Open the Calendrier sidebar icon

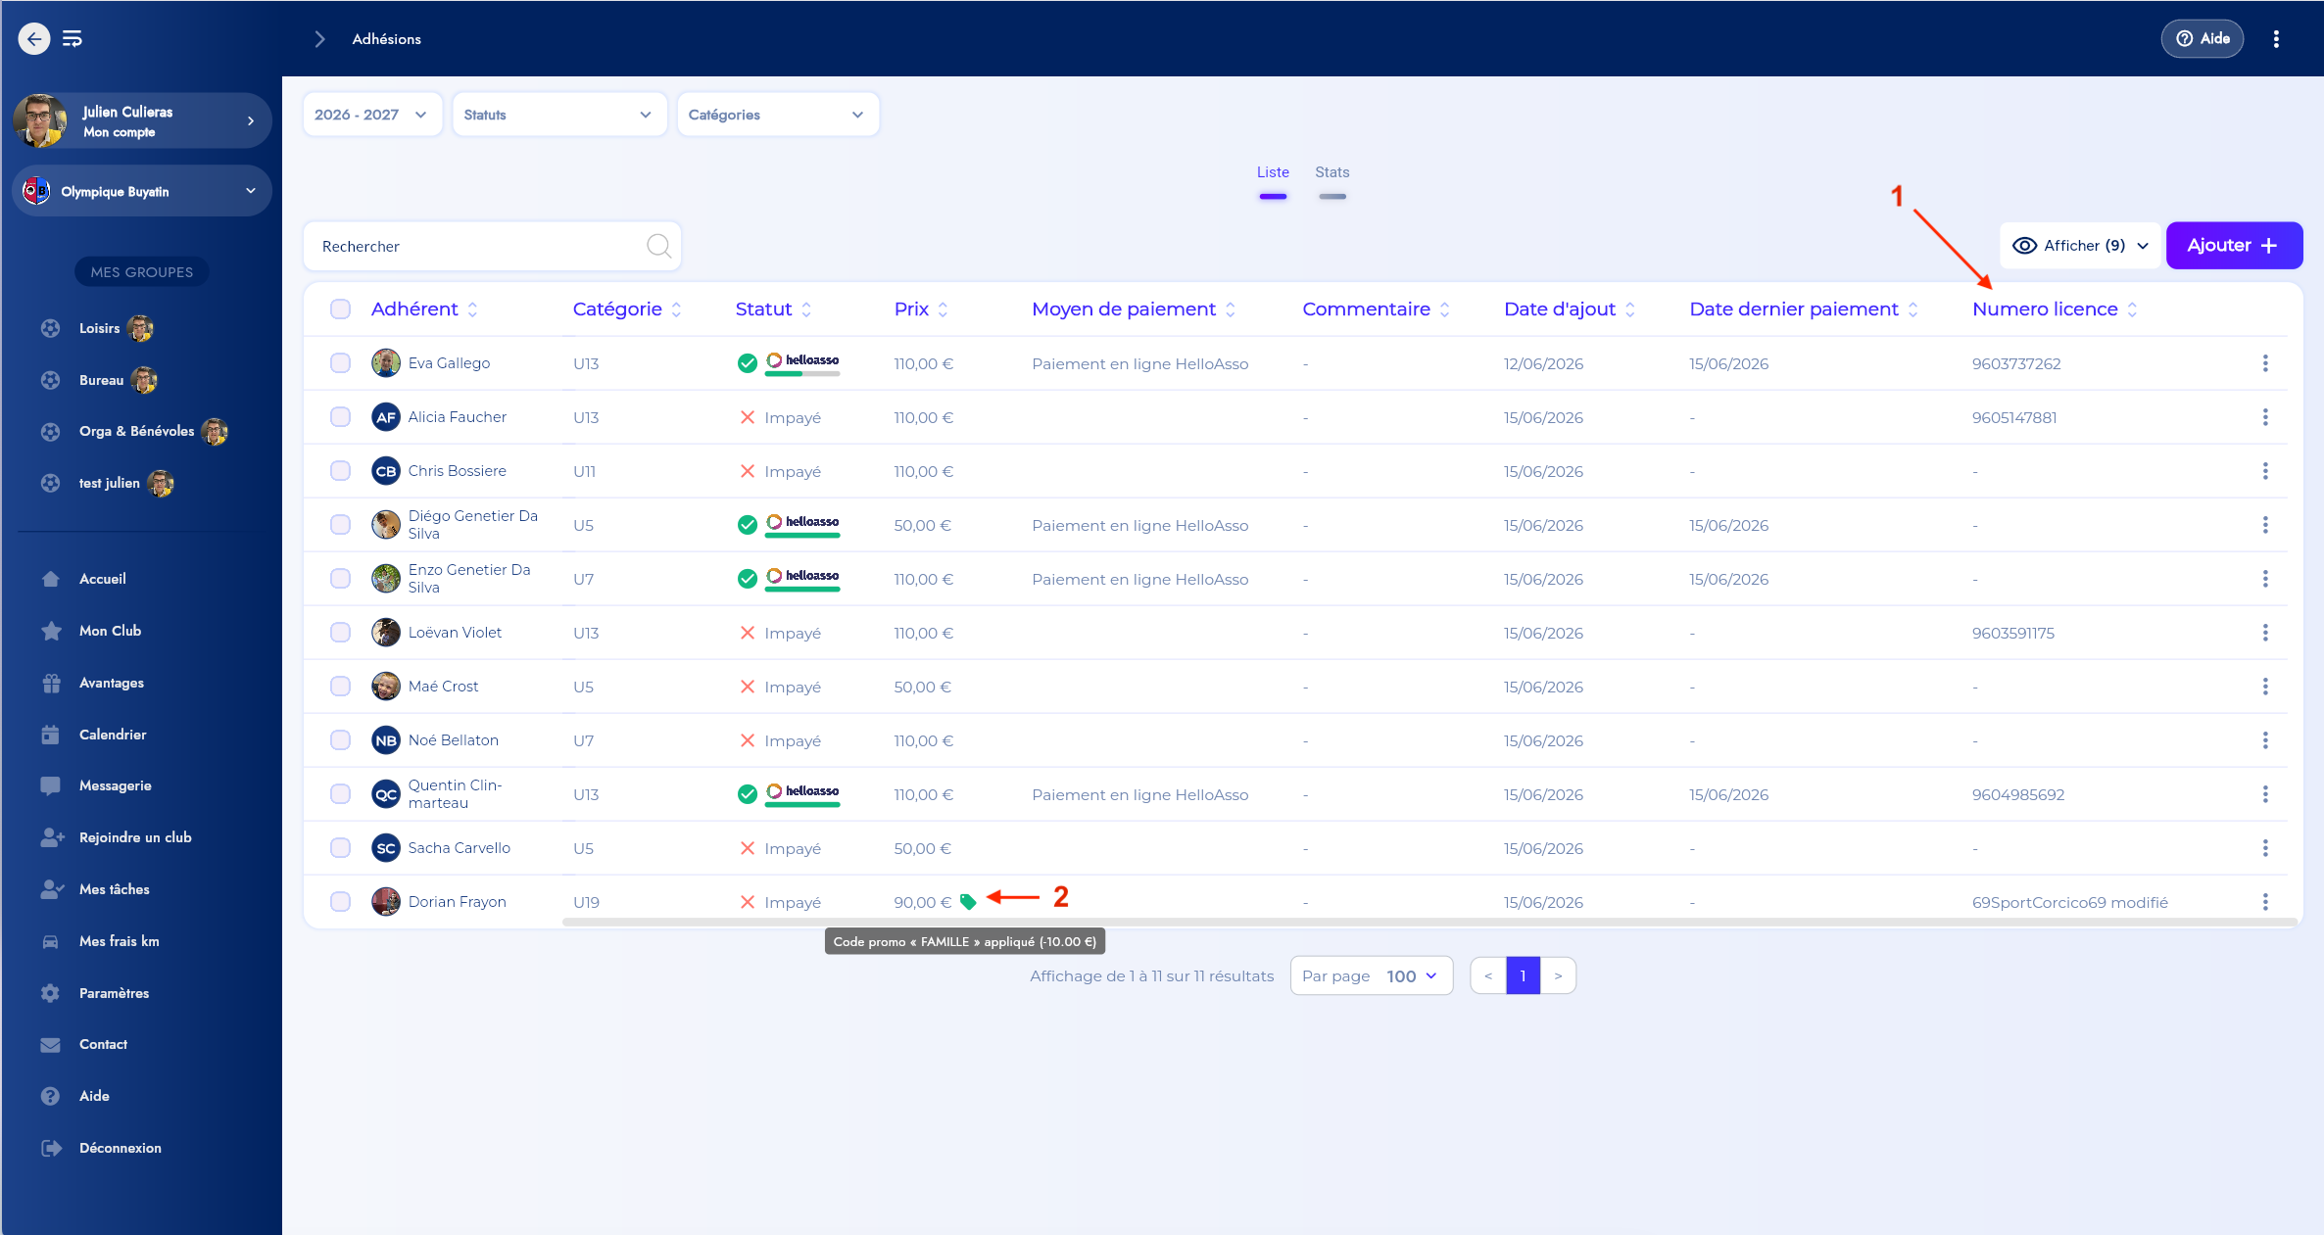point(51,735)
